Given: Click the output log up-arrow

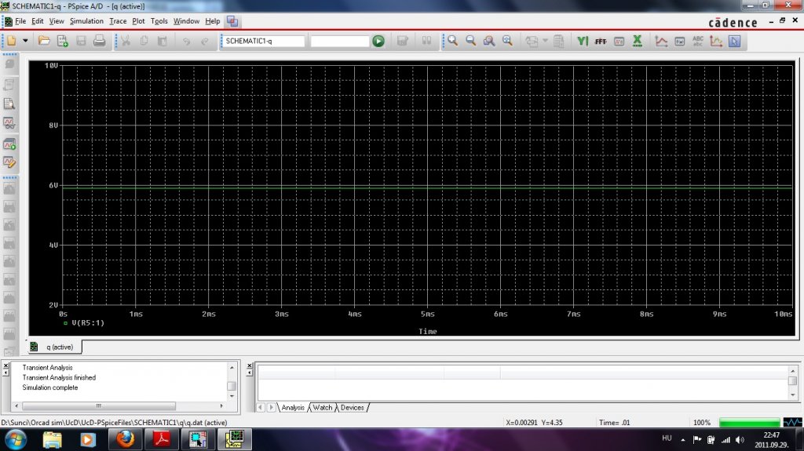Looking at the screenshot, I should point(232,367).
